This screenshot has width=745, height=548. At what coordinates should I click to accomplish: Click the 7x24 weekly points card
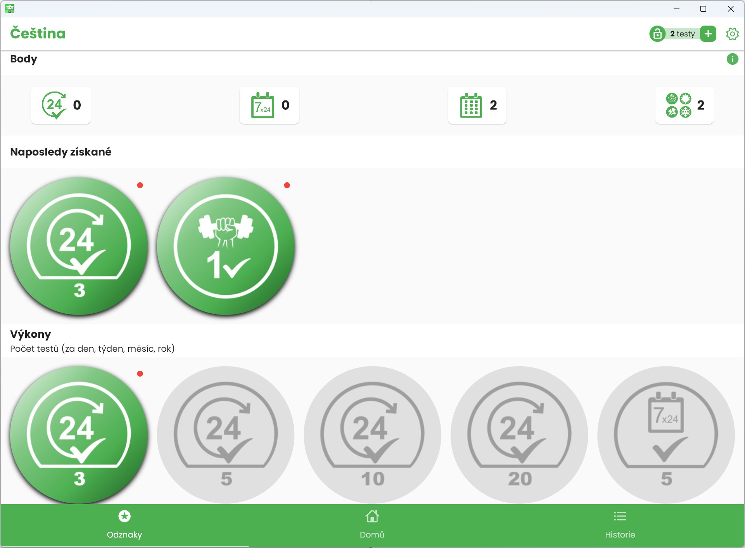point(269,105)
